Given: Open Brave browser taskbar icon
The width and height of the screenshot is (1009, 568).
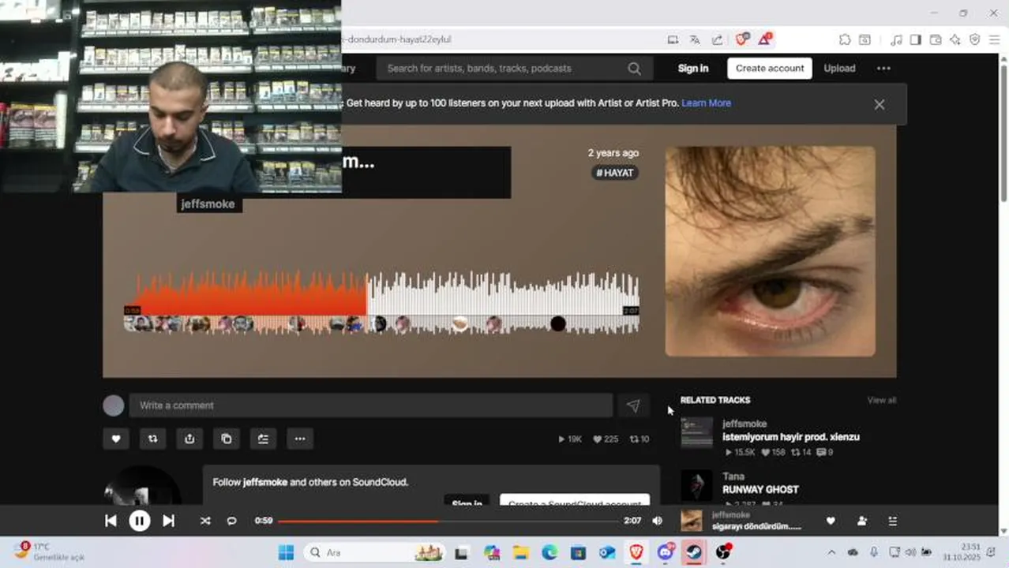Looking at the screenshot, I should 636,552.
